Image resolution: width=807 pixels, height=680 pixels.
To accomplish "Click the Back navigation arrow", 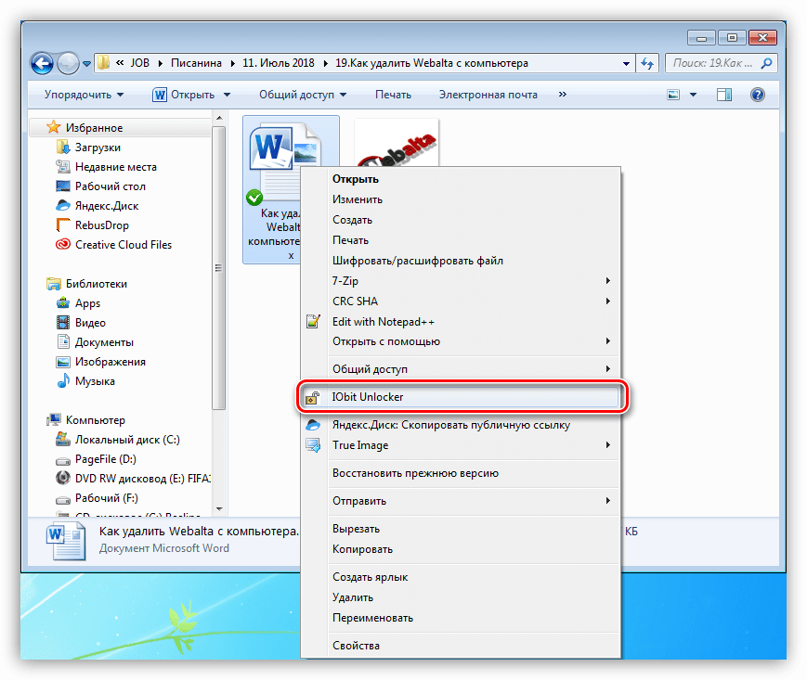I will point(42,63).
